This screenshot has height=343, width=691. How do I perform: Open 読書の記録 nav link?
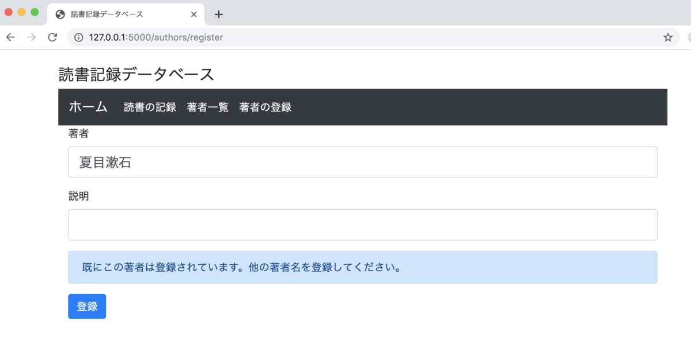(150, 107)
